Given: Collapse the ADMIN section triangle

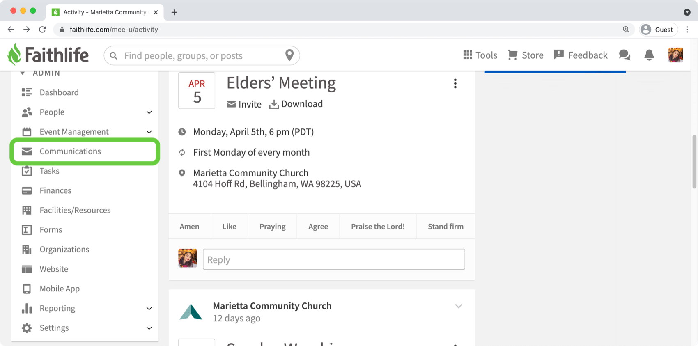Looking at the screenshot, I should pyautogui.click(x=23, y=73).
